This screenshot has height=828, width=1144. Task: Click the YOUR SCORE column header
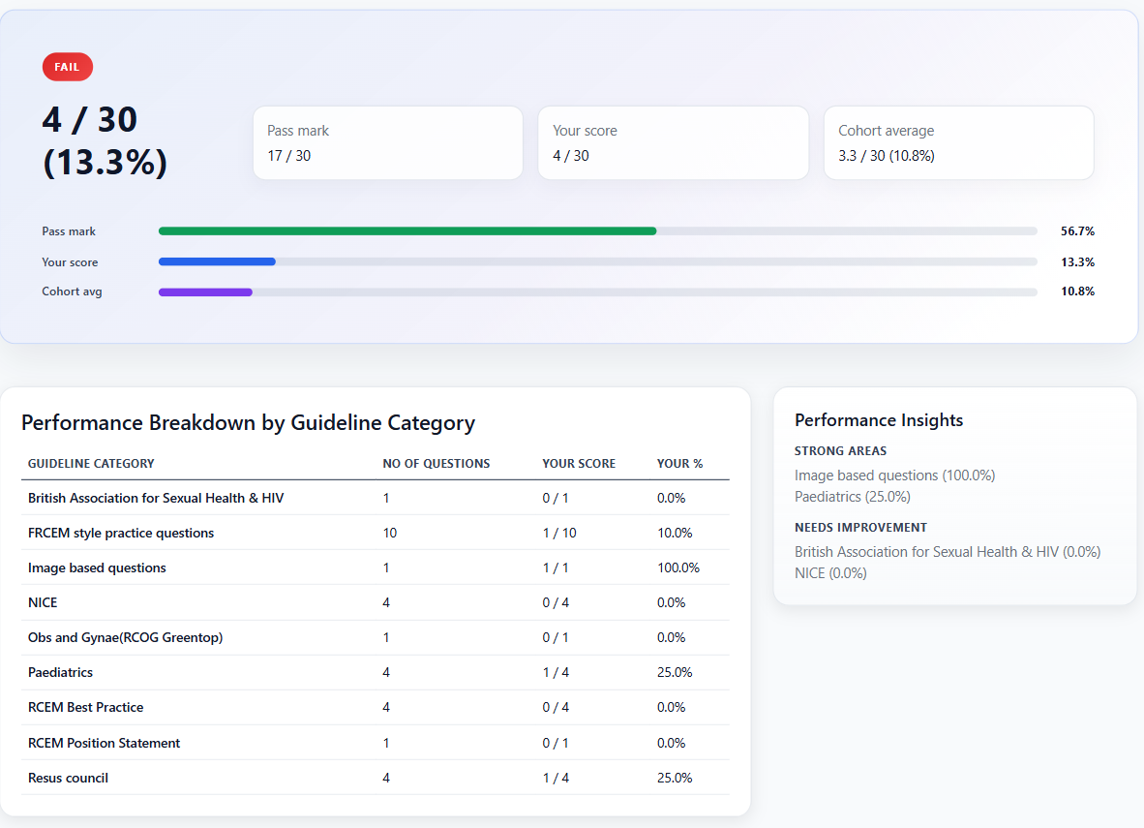click(579, 464)
